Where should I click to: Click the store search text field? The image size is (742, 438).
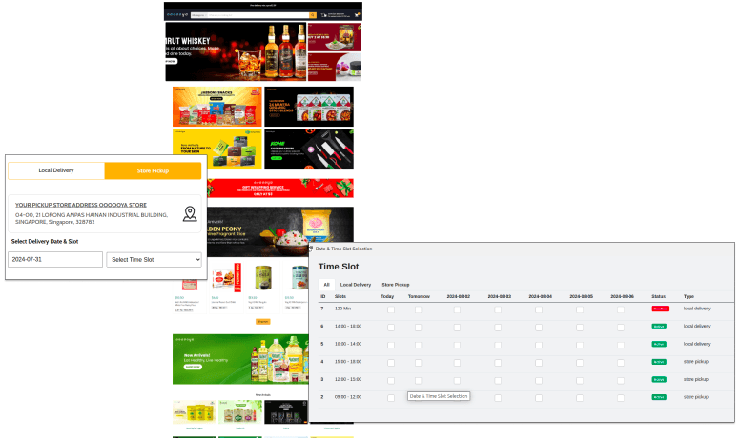point(258,15)
